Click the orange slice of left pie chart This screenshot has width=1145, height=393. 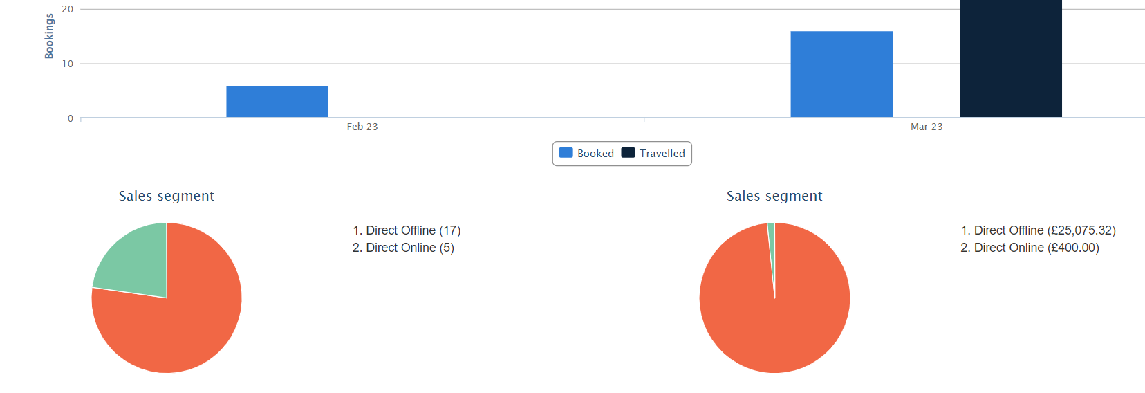pyautogui.click(x=180, y=325)
